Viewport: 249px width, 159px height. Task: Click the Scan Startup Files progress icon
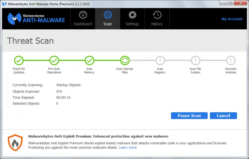coord(125,60)
